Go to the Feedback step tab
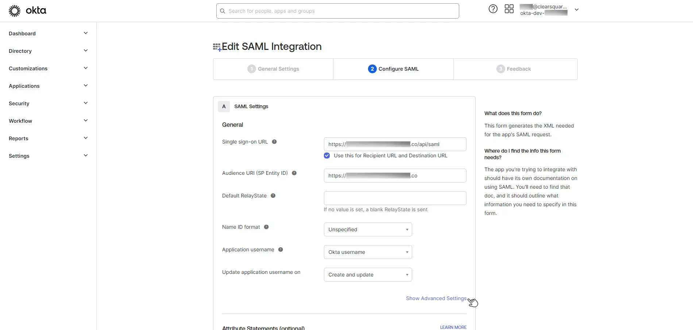The height and width of the screenshot is (330, 693). [515, 69]
